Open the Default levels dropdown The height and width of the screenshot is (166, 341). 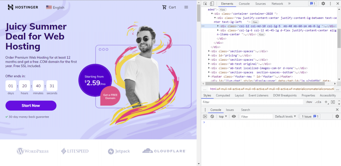coord(285,116)
